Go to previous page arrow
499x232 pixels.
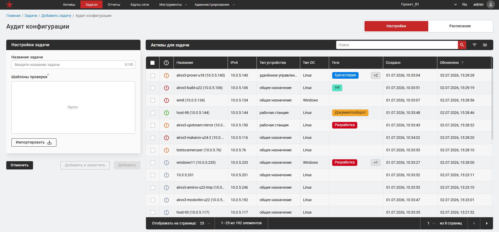474,223
